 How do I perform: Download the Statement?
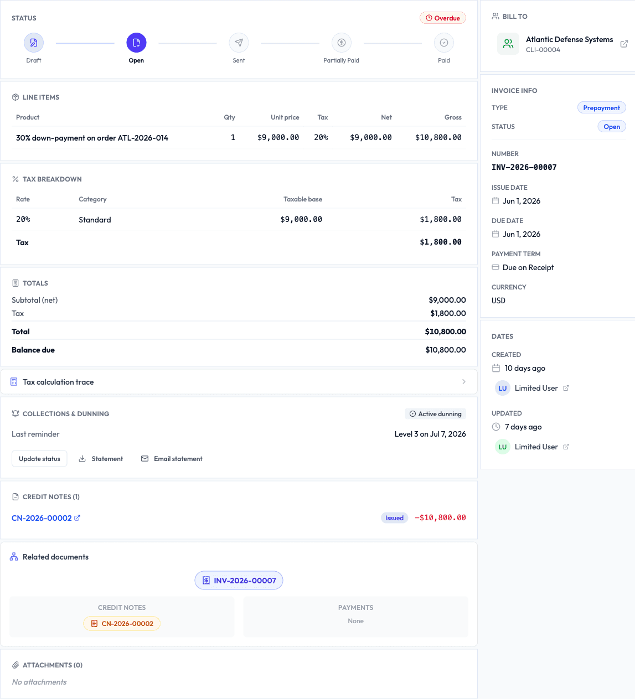click(101, 459)
